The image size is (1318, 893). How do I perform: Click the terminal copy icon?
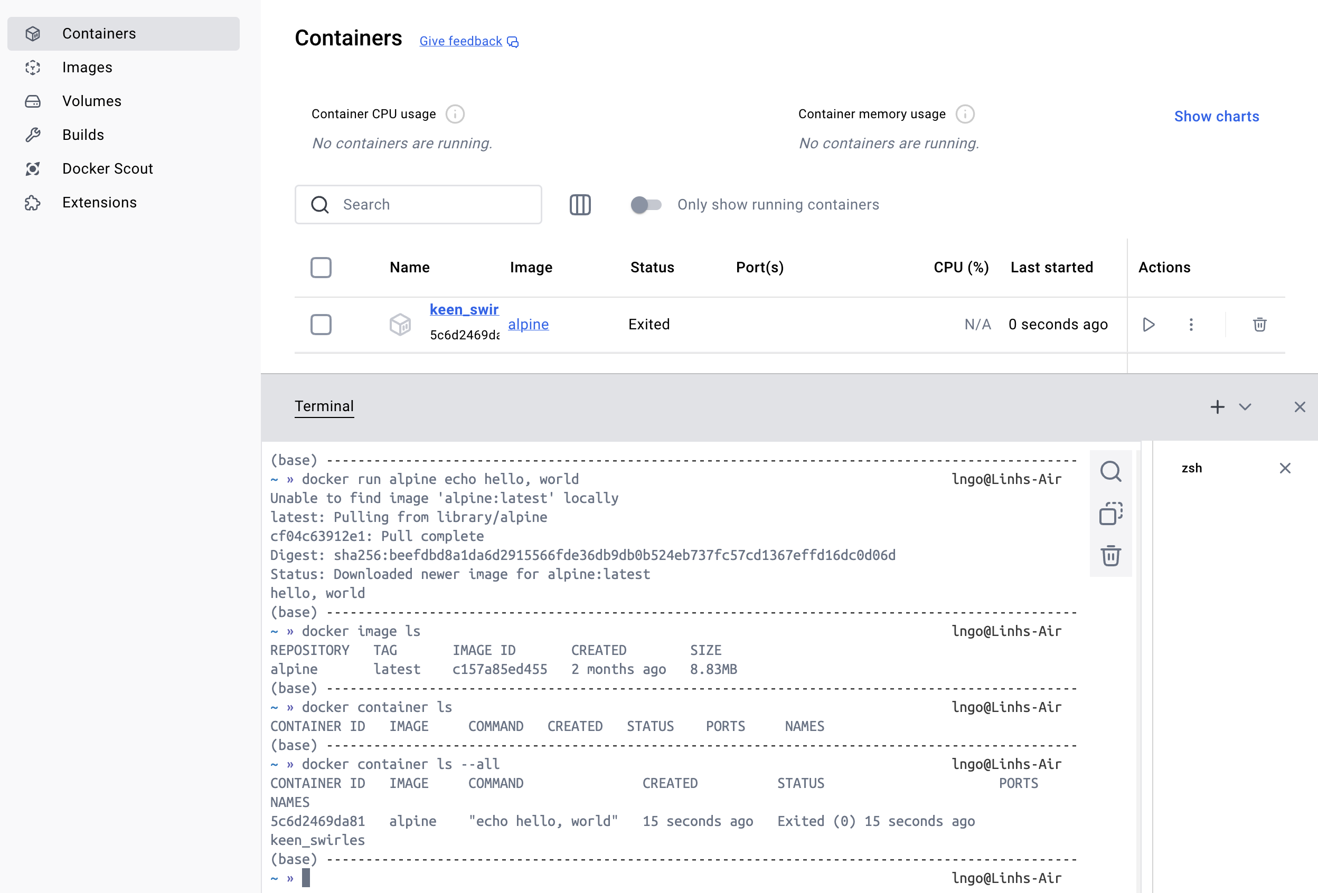tap(1110, 514)
